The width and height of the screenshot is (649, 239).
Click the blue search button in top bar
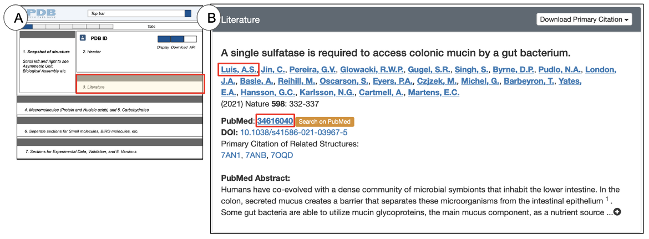pyautogui.click(x=188, y=13)
